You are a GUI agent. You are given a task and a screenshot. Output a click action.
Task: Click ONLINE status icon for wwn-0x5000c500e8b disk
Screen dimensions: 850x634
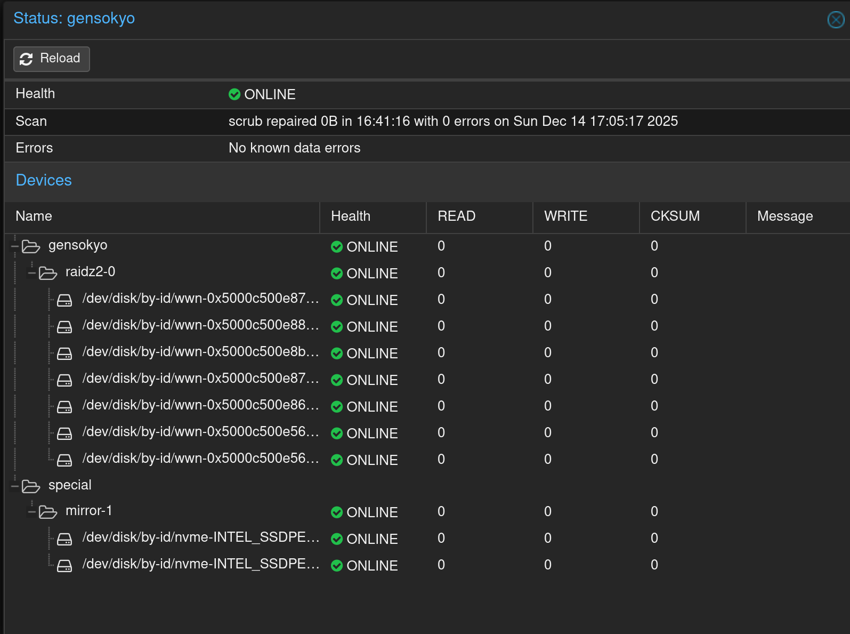337,354
